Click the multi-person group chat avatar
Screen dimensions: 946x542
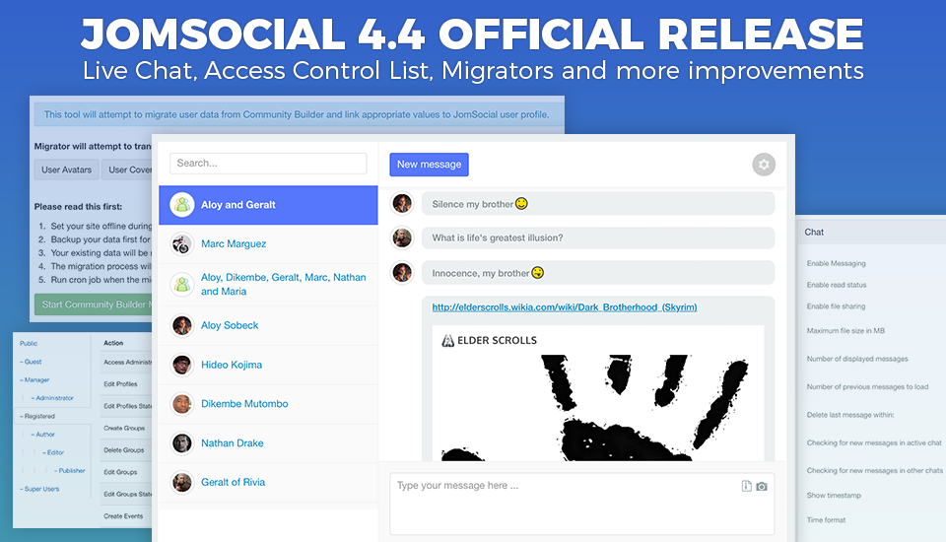point(181,284)
